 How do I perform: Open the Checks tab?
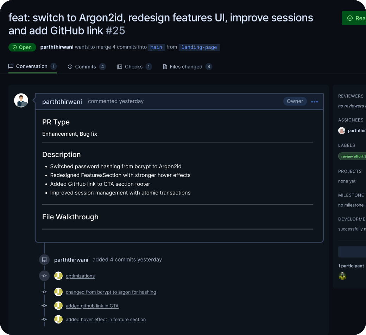(134, 67)
